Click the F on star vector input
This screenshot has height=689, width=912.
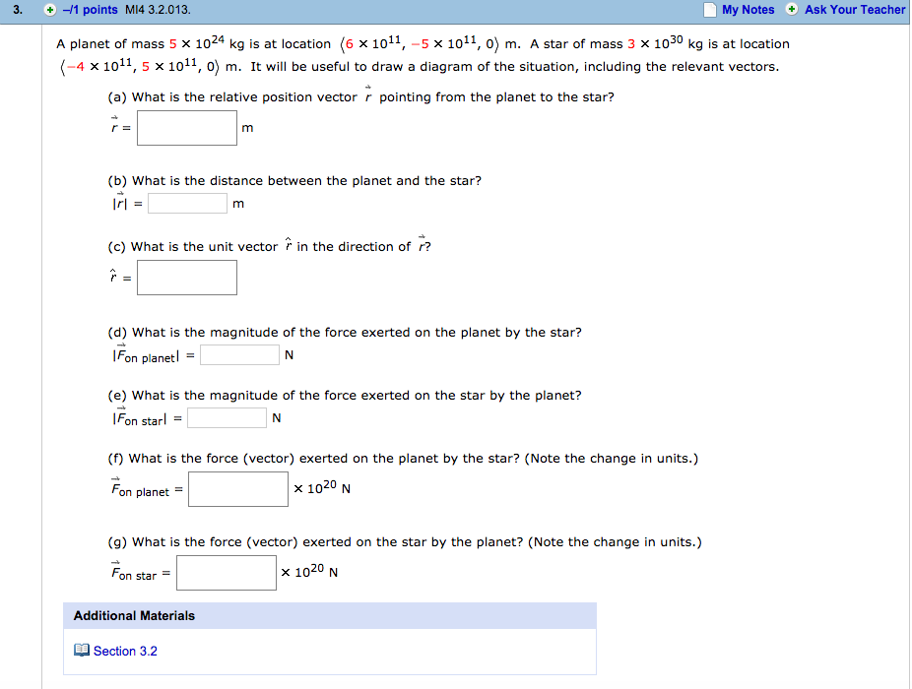coord(227,573)
